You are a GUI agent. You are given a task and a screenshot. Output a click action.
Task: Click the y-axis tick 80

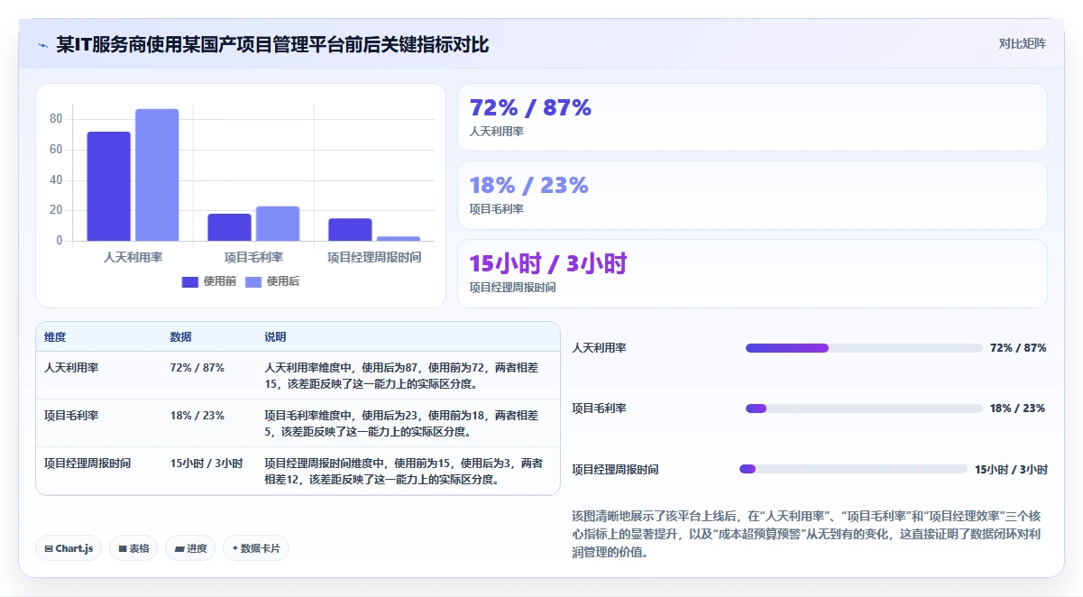tap(56, 119)
